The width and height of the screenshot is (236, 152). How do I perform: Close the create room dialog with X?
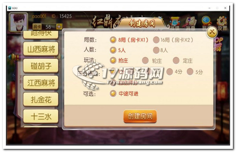tap(212, 32)
